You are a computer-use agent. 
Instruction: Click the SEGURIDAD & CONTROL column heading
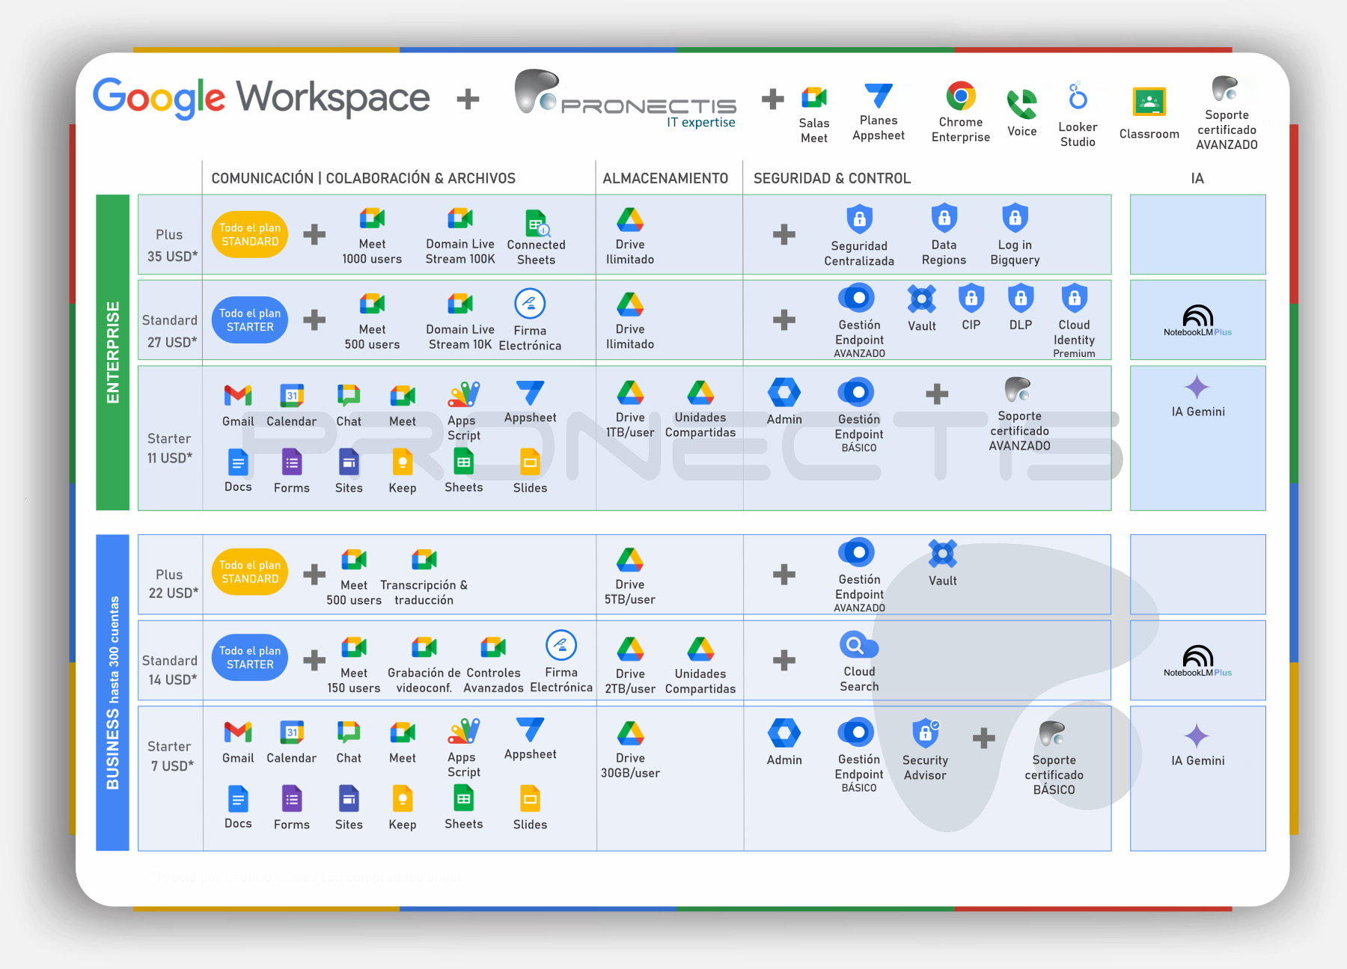click(x=832, y=178)
